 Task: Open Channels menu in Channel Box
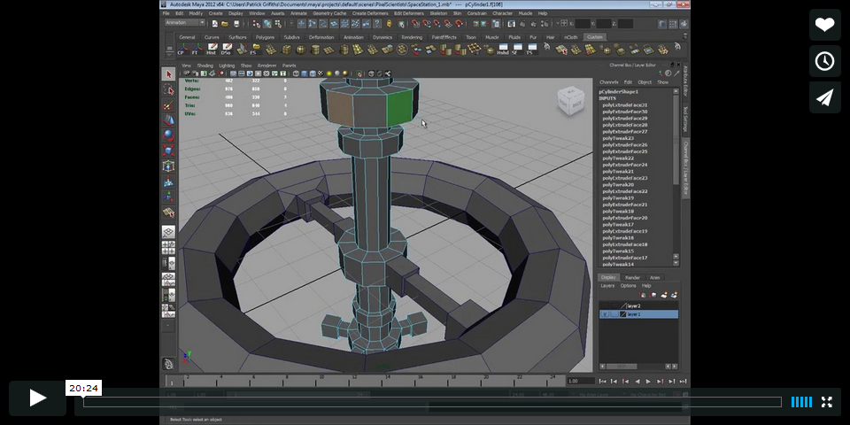tap(609, 82)
